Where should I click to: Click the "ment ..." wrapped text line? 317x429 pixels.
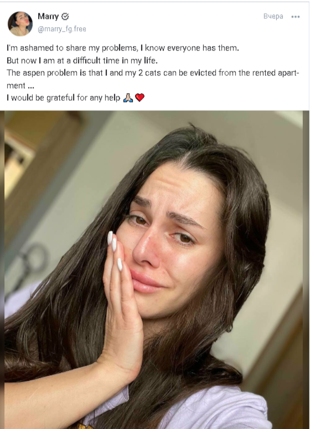(20, 86)
